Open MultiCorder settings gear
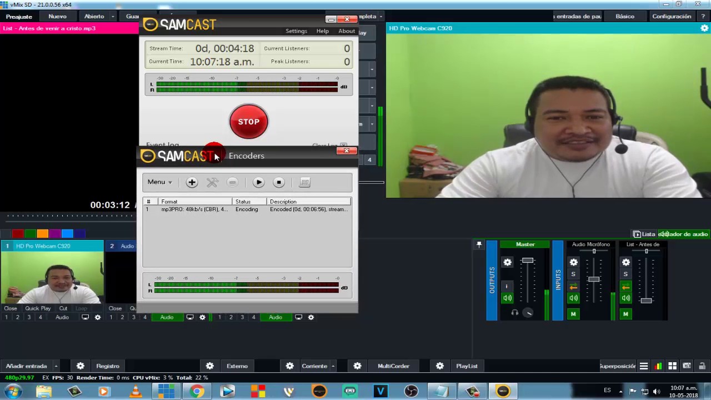This screenshot has height=400, width=711. 358,366
